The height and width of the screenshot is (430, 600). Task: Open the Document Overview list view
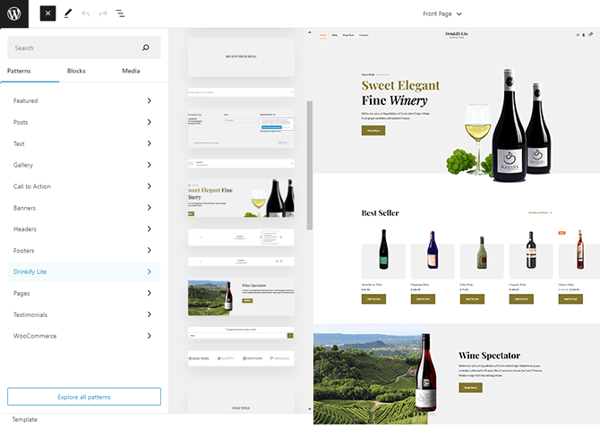pyautogui.click(x=121, y=14)
